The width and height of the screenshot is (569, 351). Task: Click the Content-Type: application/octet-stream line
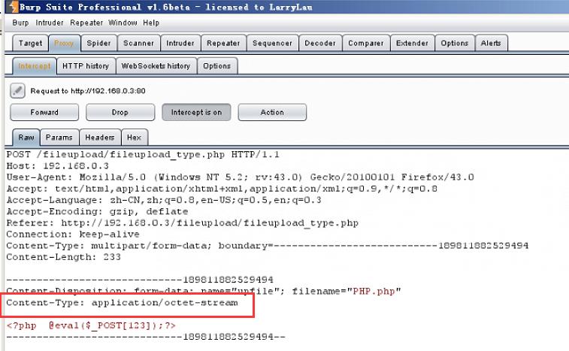(122, 303)
